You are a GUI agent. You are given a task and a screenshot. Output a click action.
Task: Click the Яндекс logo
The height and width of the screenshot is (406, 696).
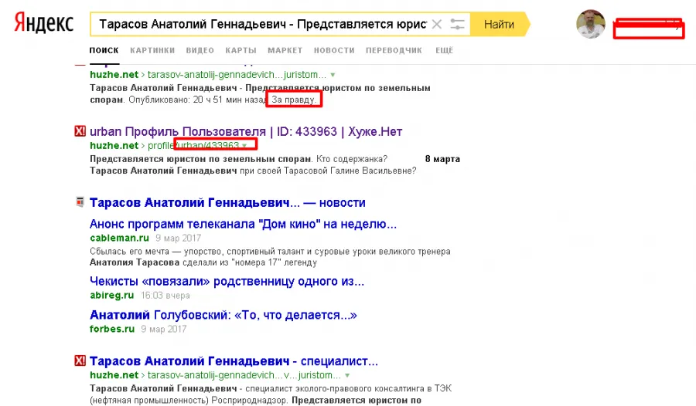43,23
